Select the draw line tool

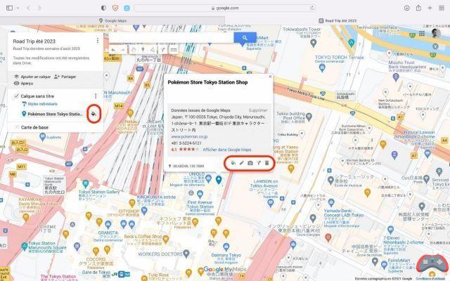(153, 50)
